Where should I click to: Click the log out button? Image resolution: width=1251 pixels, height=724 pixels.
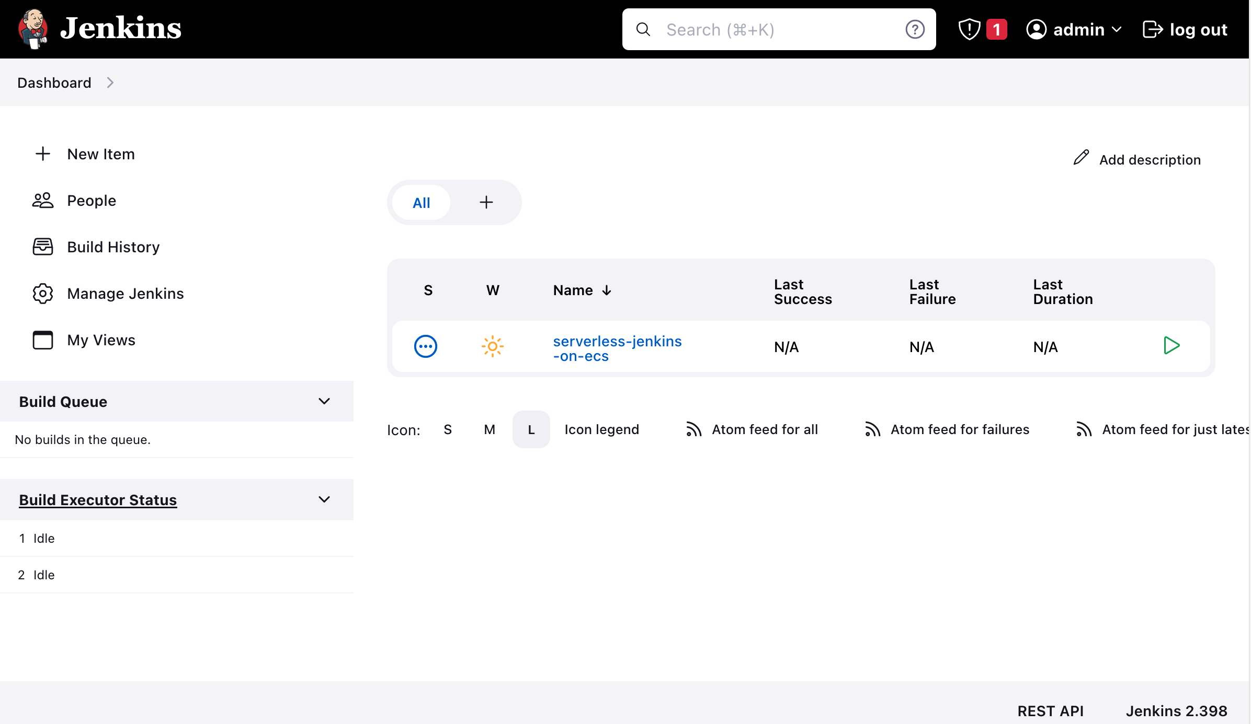coord(1185,28)
